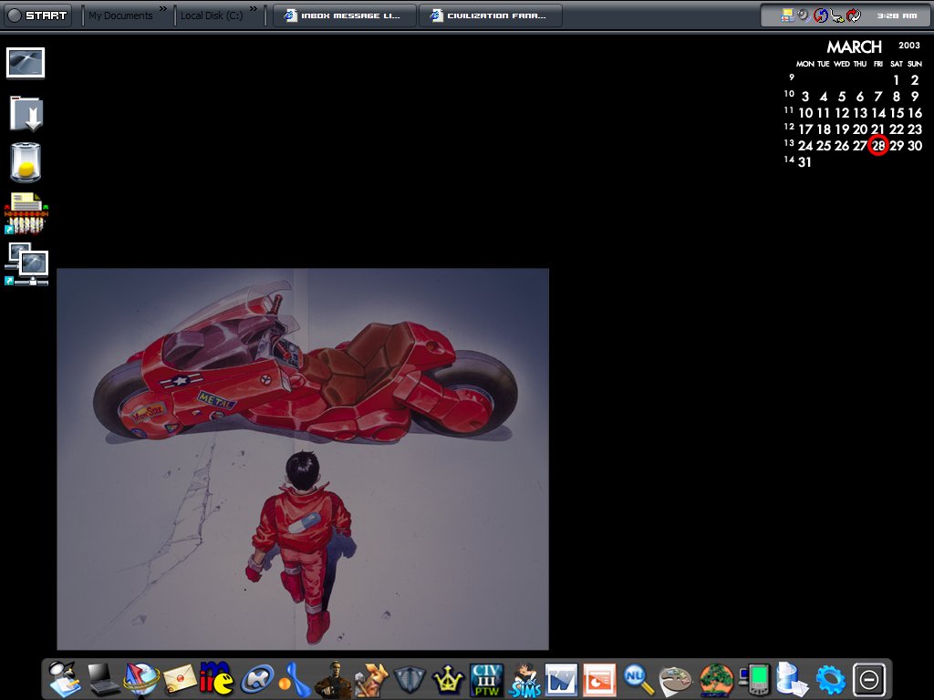The image size is (934, 700).
Task: Launch The Sims from the dock
Action: (524, 680)
